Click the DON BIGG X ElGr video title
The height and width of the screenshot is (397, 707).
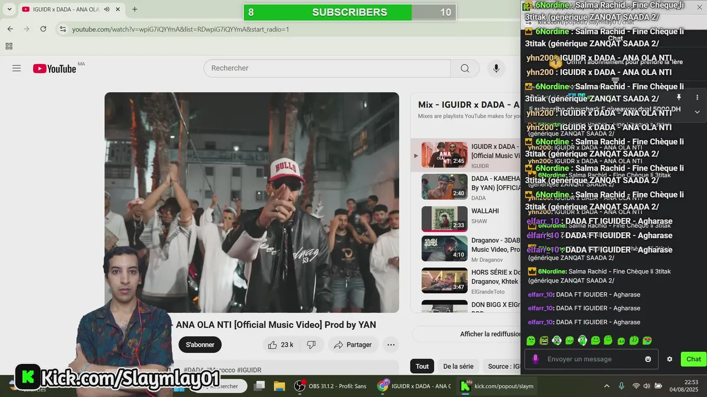(495, 304)
